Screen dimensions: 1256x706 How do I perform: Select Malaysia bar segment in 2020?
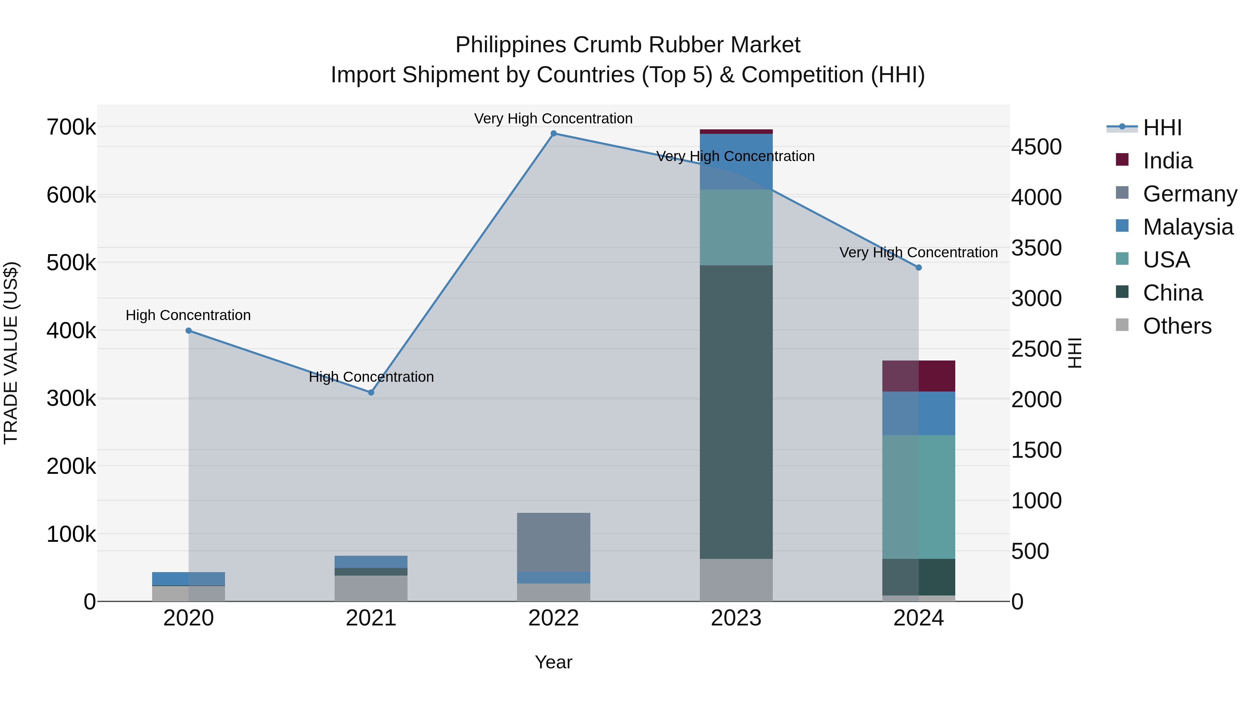pos(189,579)
